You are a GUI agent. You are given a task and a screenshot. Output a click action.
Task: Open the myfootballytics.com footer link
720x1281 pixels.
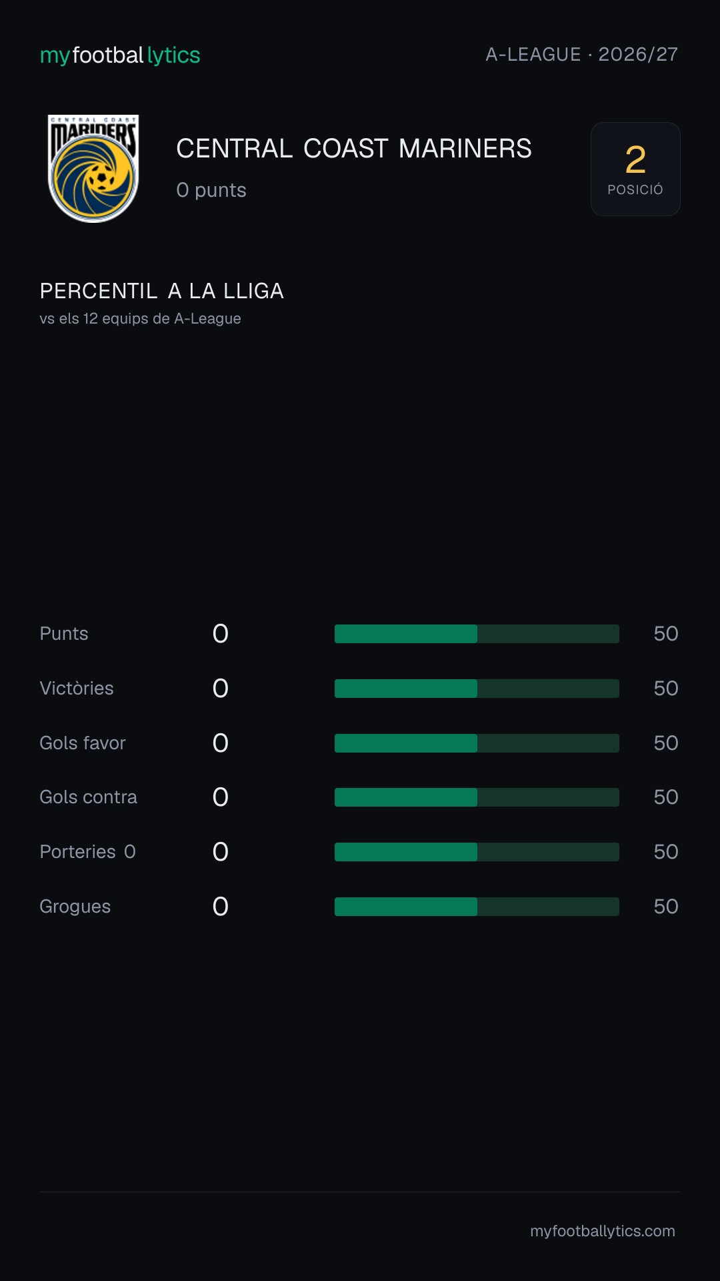(603, 1231)
